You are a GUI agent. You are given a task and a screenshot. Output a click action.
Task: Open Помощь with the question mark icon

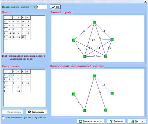[x=116, y=121]
